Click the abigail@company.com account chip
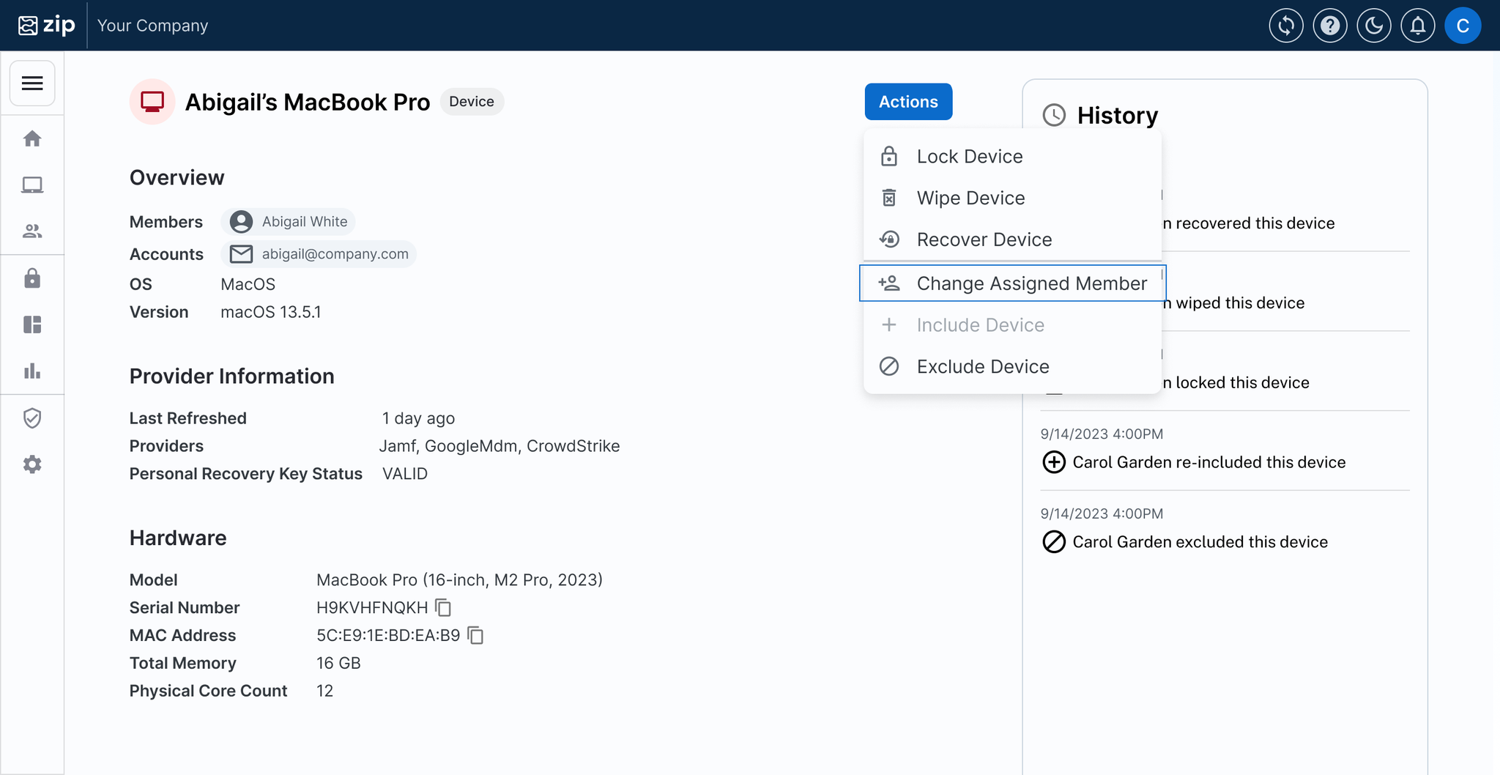The height and width of the screenshot is (775, 1500). tap(319, 254)
